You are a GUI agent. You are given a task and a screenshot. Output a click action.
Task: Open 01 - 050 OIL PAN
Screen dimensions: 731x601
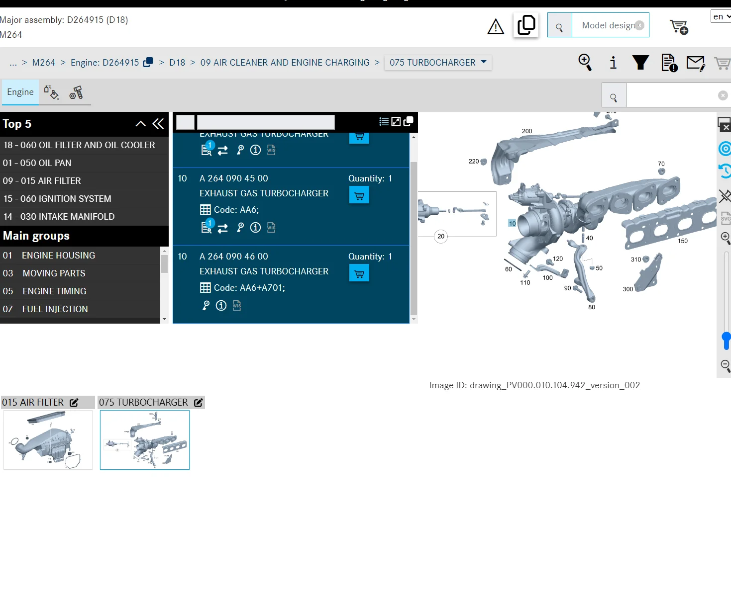[84, 163]
